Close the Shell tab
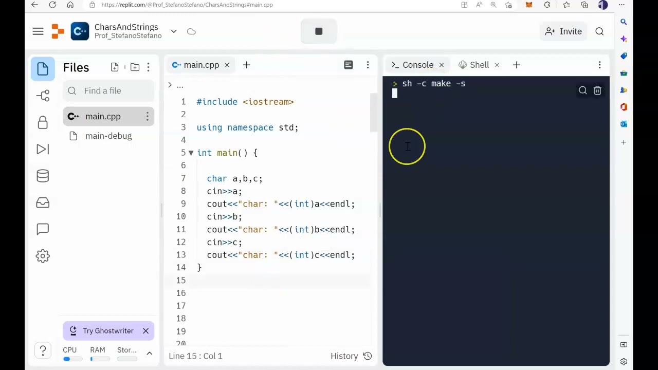Viewport: 658px width, 370px height. [x=497, y=65]
